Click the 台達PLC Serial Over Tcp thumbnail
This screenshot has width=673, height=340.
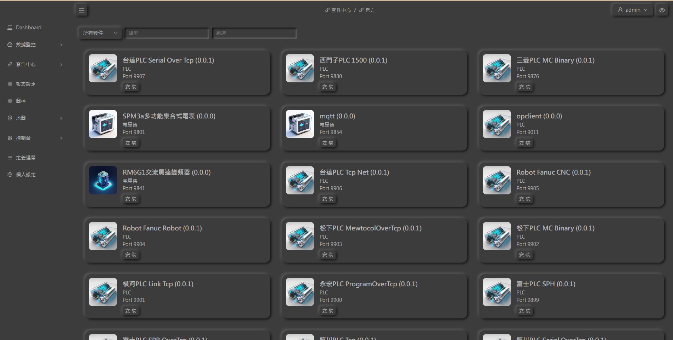(x=103, y=68)
